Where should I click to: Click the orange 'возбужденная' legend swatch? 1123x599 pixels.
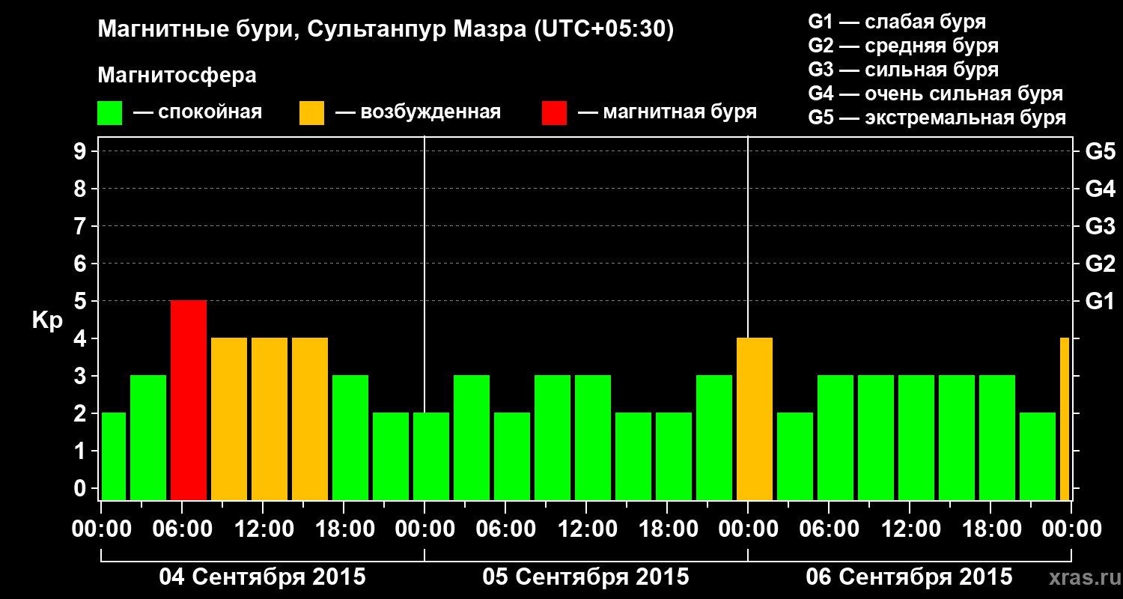(x=311, y=113)
